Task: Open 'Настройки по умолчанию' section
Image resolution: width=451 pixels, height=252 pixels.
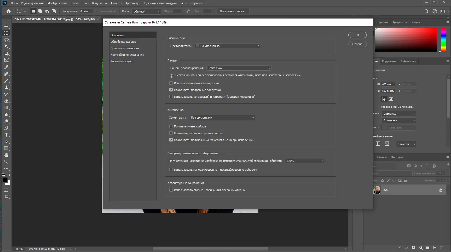Action: pos(133,55)
